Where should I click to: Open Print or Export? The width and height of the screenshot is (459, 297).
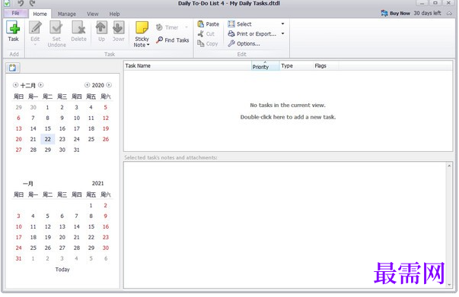pos(252,34)
